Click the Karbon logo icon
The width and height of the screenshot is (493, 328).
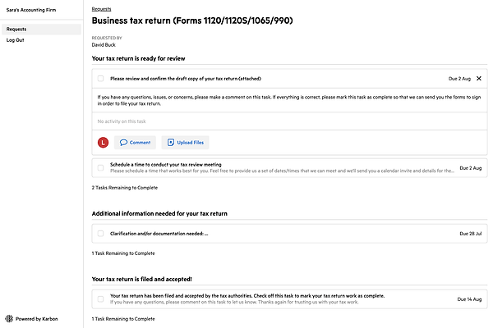(9, 319)
